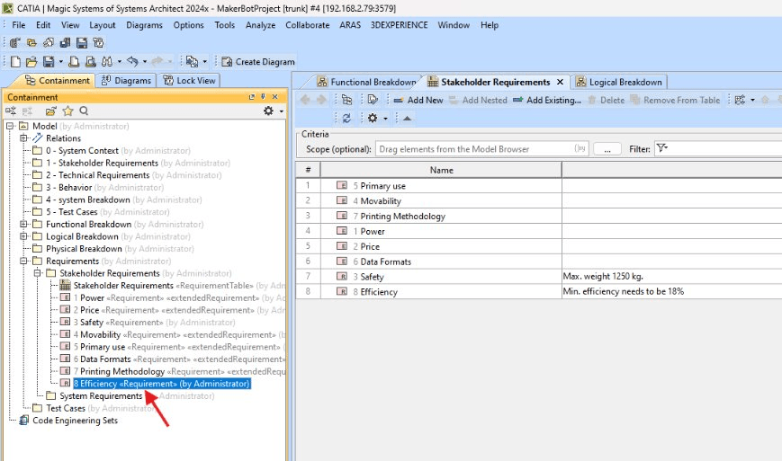The width and height of the screenshot is (782, 461).
Task: Select Code Engineering Sets node
Action: click(75, 421)
